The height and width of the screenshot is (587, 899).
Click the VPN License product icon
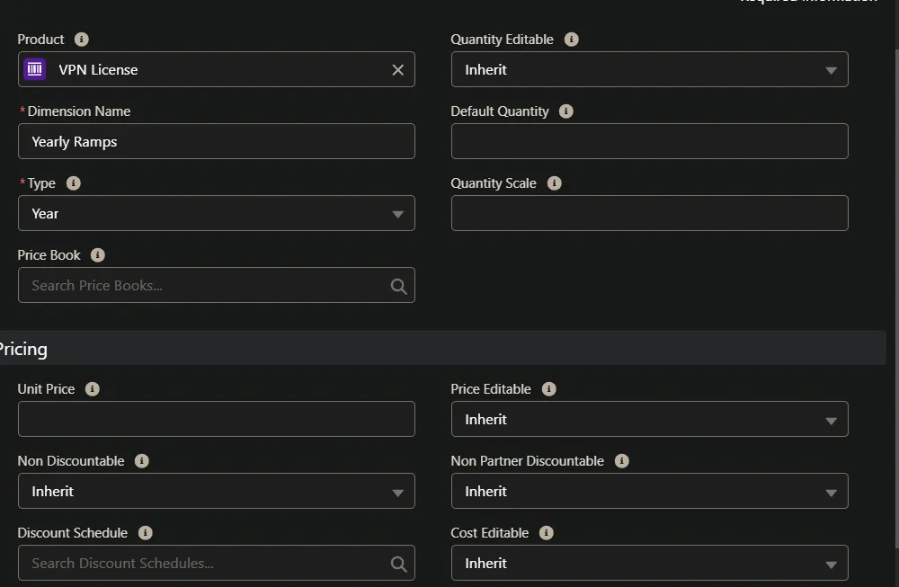coord(34,69)
